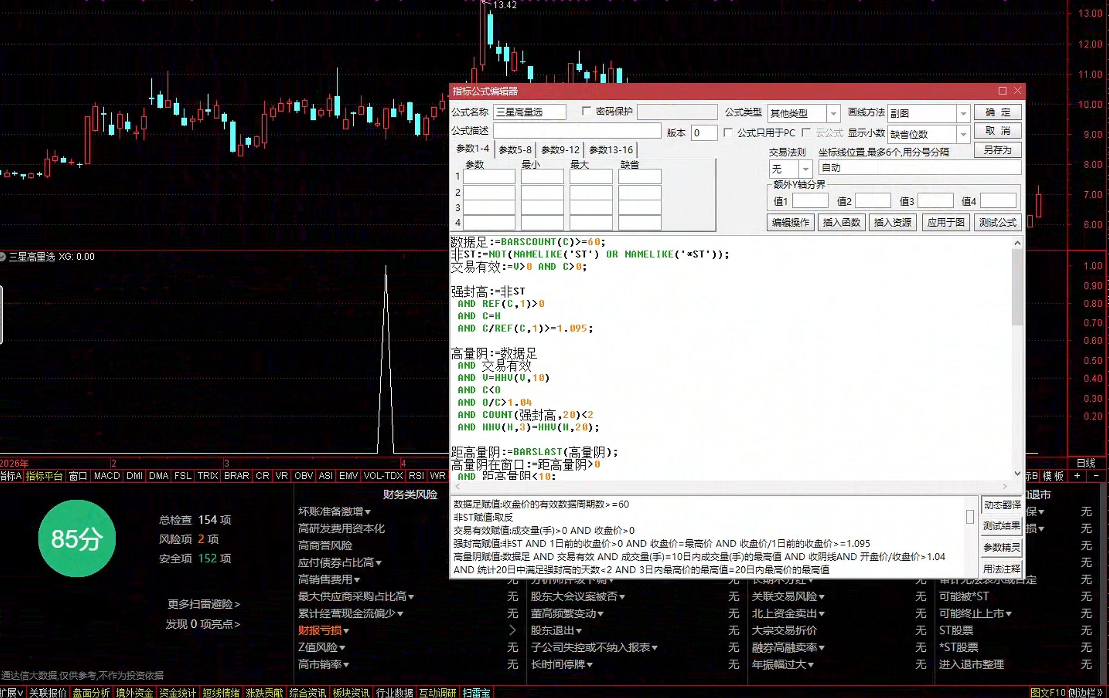Image resolution: width=1109 pixels, height=698 pixels.
Task: Click the 版本 number field
Action: pos(704,133)
